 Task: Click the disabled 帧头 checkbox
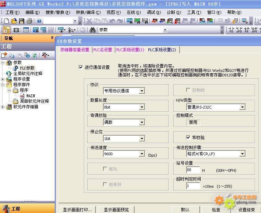tap(105, 169)
